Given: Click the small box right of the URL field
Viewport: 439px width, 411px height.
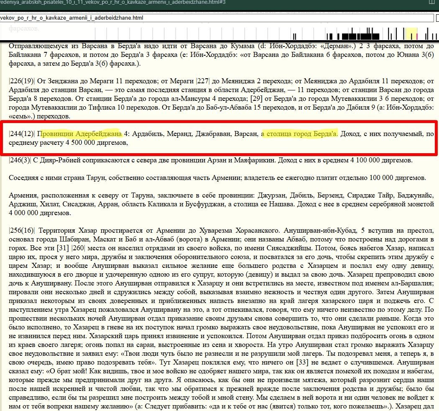Looking at the screenshot, I should point(436,18).
